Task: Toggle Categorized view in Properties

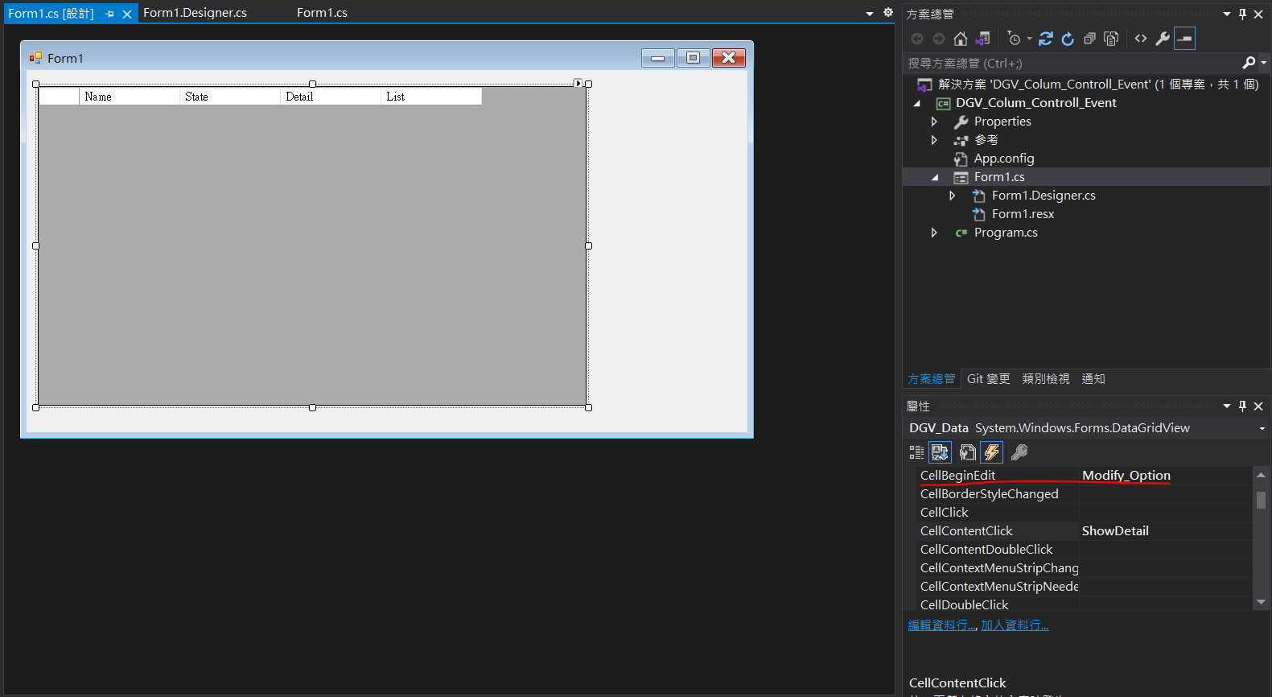Action: 916,452
